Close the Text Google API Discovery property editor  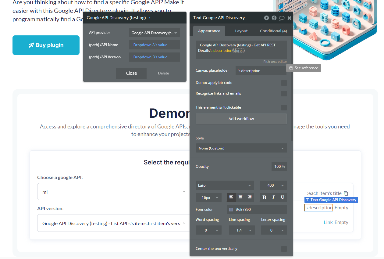coord(289,18)
